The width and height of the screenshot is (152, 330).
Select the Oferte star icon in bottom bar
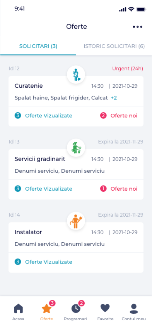coord(47,309)
